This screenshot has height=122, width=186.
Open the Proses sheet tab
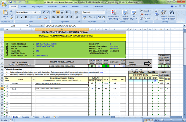point(36,117)
